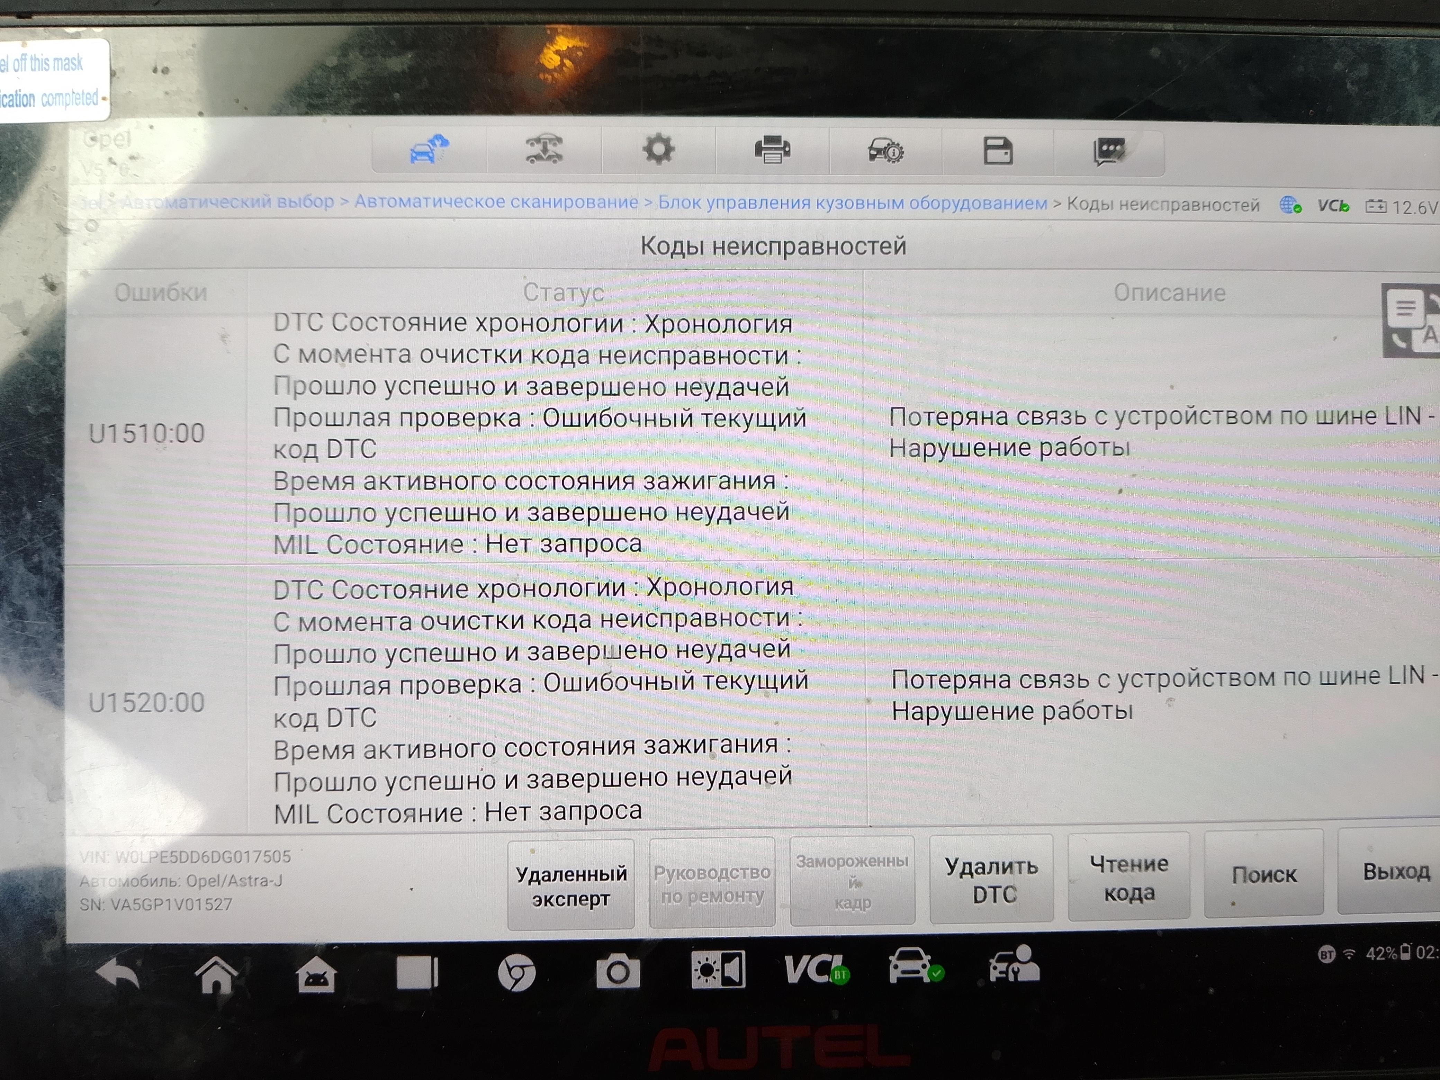
Task: Open vehicle info icon in toolbar
Action: pyautogui.click(x=885, y=151)
